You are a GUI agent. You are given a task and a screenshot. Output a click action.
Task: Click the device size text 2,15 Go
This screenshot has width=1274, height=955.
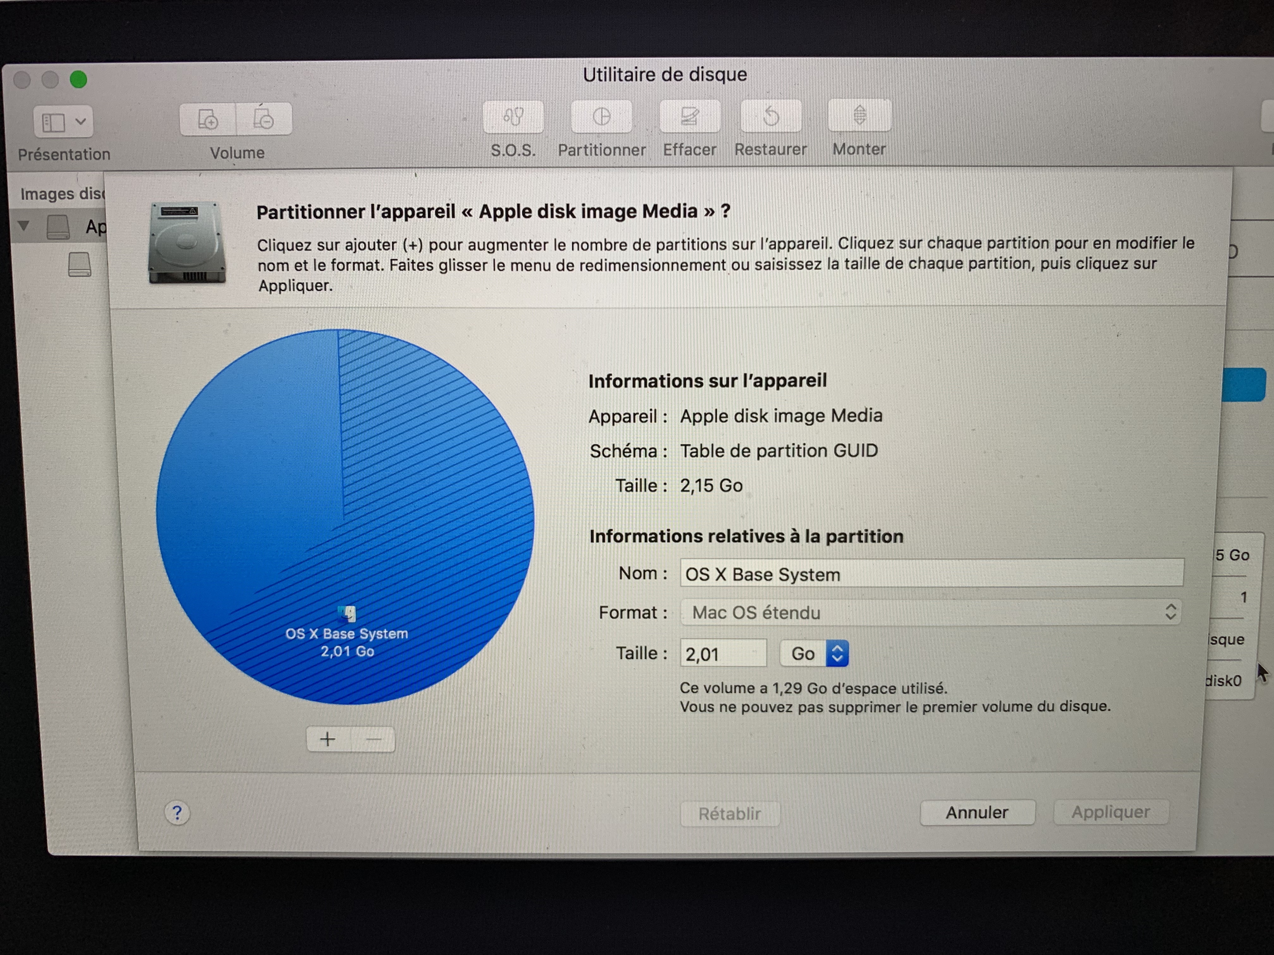[x=711, y=486]
